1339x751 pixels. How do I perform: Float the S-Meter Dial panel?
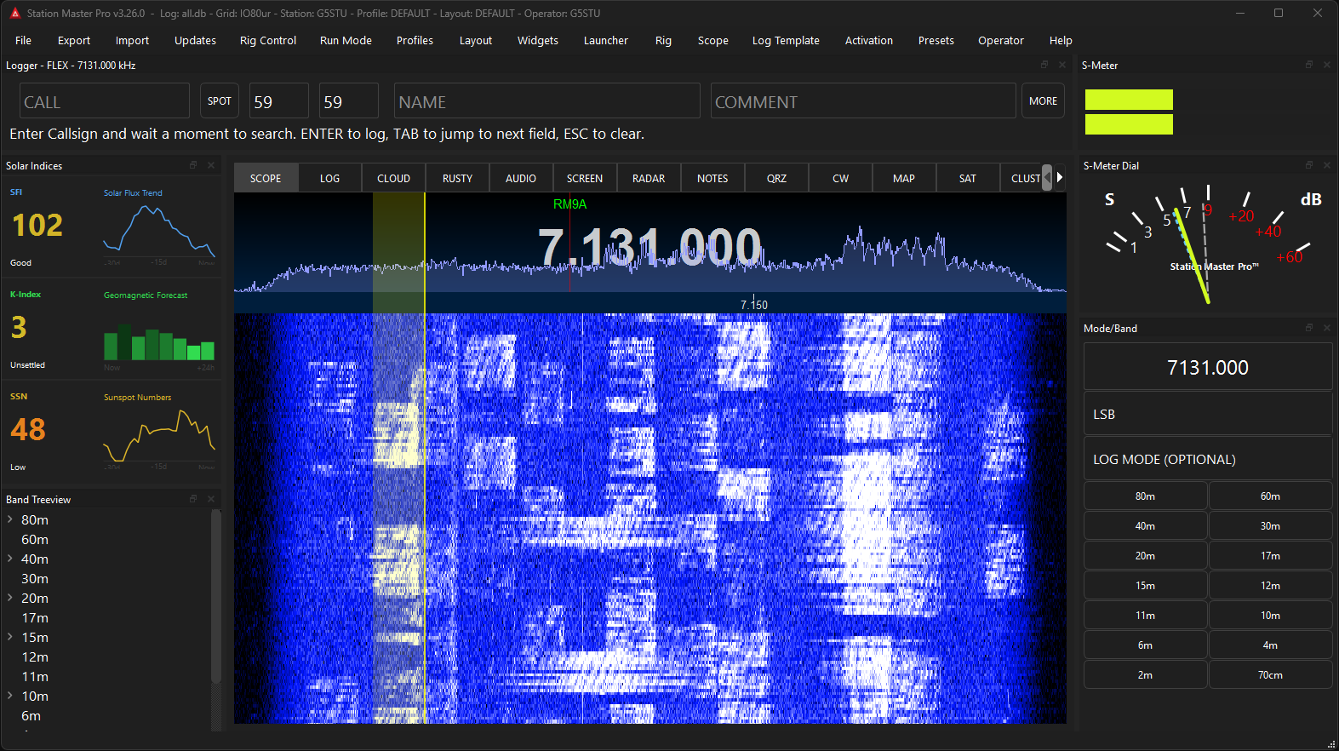(1309, 165)
